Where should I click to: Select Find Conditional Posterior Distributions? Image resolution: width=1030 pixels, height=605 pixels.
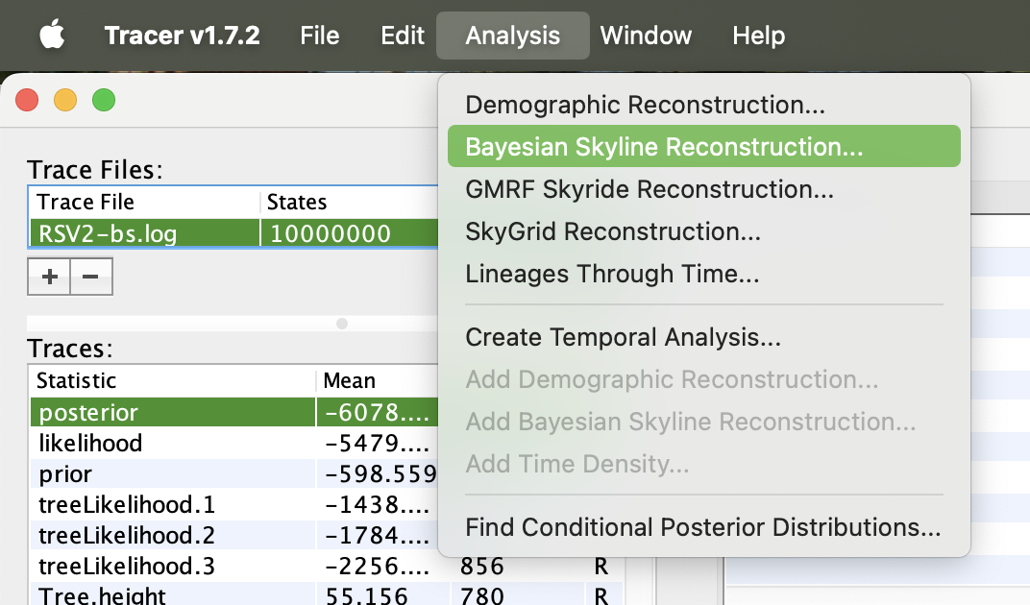pyautogui.click(x=703, y=527)
